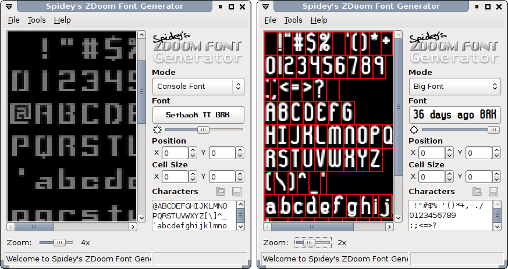
Task: Click the 2x zoom slider handle
Action: pos(308,242)
